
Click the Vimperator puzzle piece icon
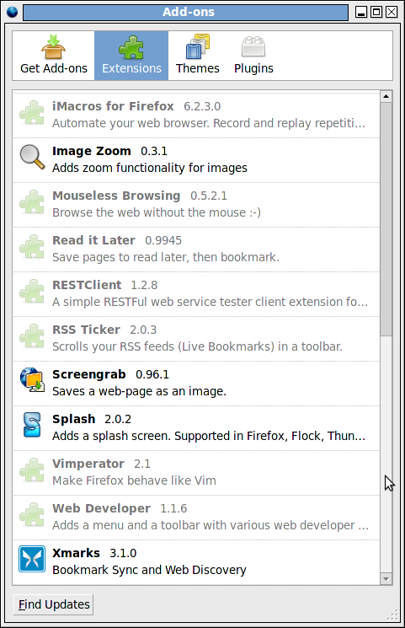tap(32, 470)
